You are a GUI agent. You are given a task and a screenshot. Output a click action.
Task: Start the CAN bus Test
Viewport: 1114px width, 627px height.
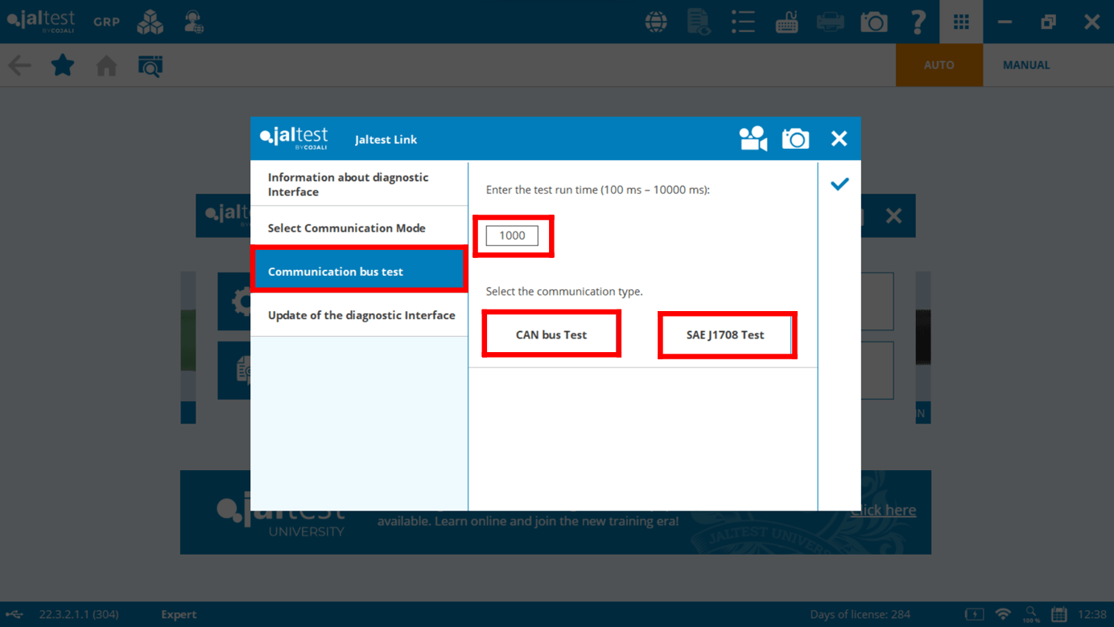(x=551, y=334)
